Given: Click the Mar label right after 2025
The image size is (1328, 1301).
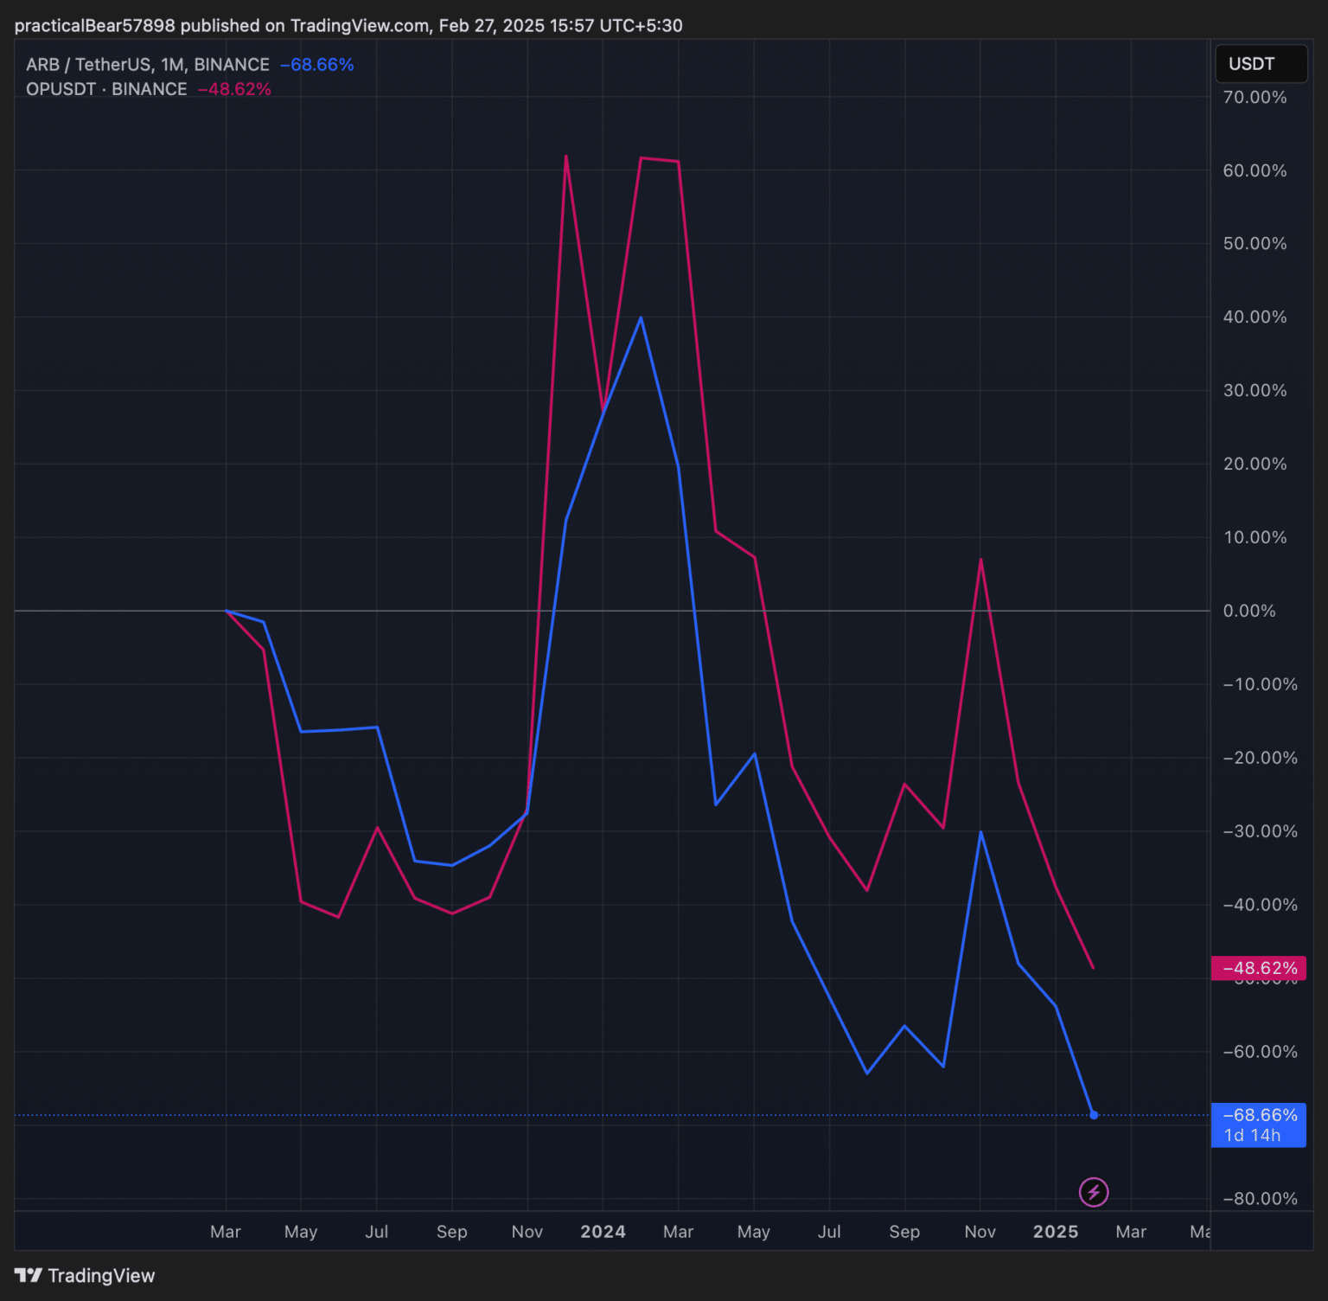Looking at the screenshot, I should point(1131,1231).
